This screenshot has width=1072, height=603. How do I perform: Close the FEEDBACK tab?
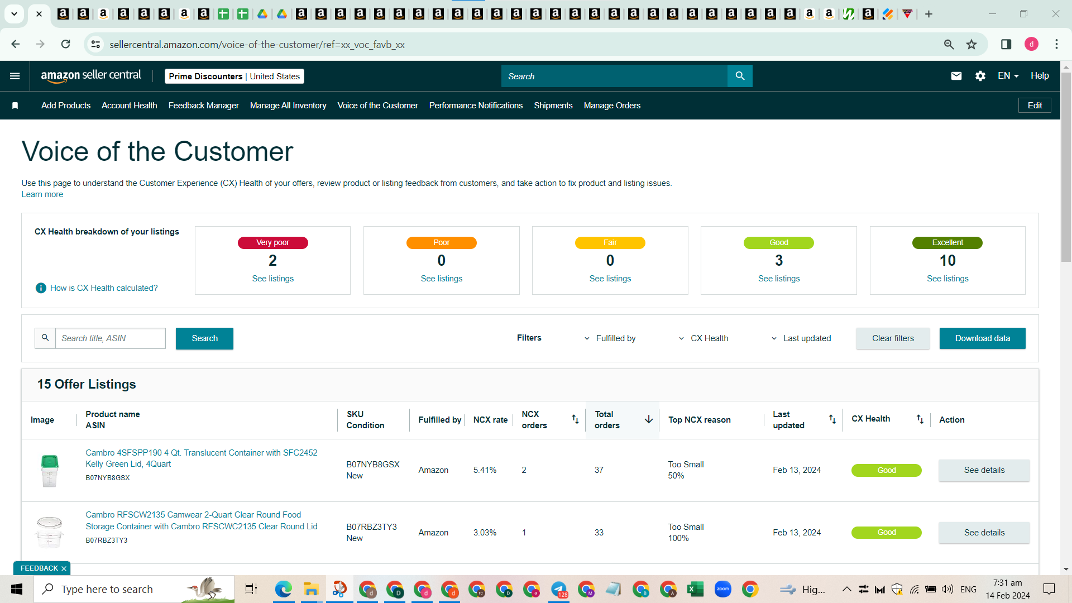click(x=64, y=568)
